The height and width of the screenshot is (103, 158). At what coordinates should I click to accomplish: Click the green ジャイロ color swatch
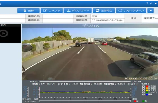[x=147, y=93]
